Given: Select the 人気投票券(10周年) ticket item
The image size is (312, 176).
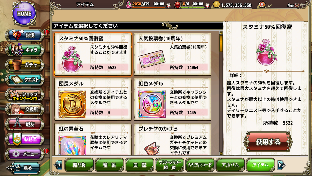Looking at the screenshot, I should [x=172, y=54].
